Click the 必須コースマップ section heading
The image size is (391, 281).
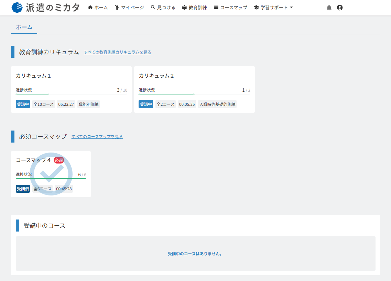coord(43,136)
